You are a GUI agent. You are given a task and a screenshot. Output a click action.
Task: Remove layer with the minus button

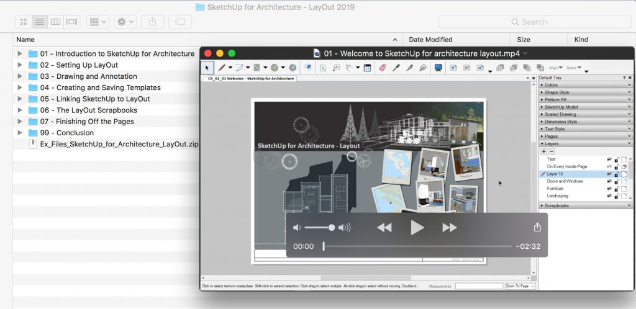pyautogui.click(x=552, y=151)
